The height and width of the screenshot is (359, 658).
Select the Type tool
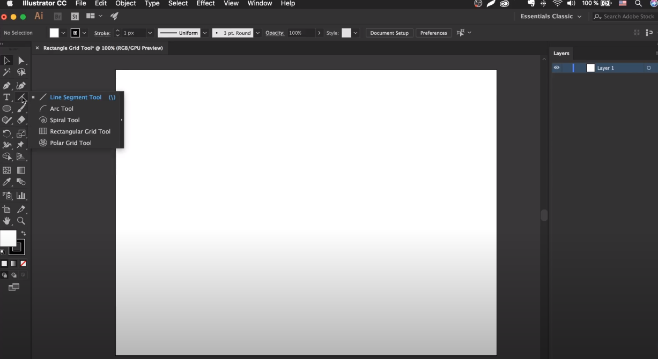7,97
